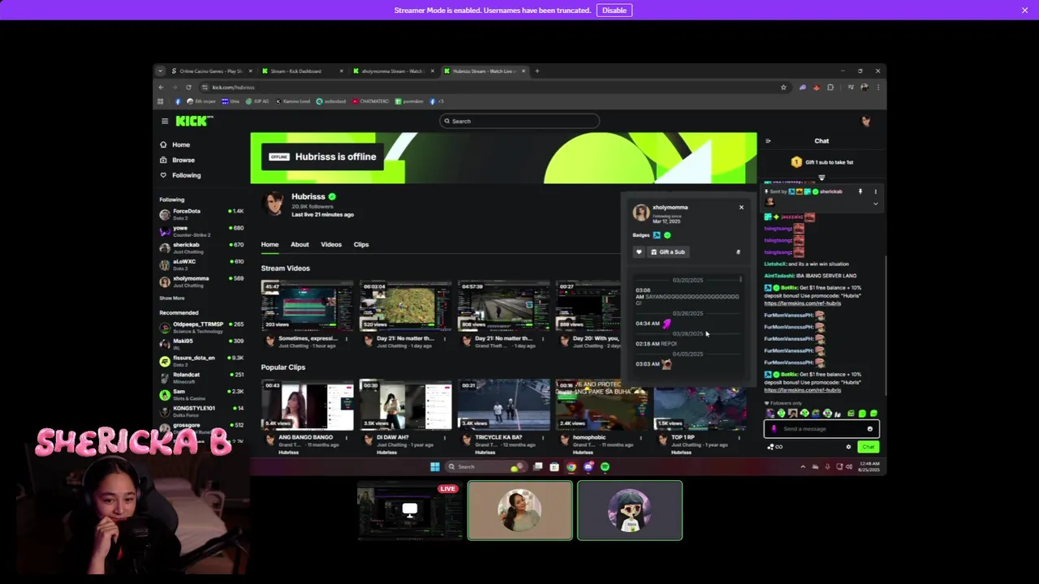This screenshot has height=584, width=1039.
Task: Click Gift 1 sub to take 1st
Action: [821, 162]
